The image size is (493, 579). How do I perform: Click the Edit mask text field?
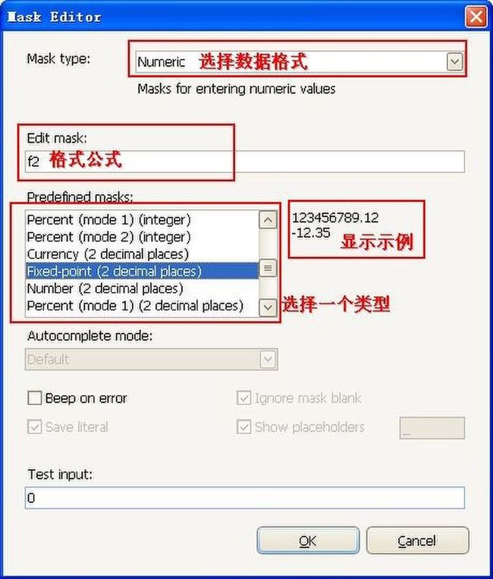[245, 162]
